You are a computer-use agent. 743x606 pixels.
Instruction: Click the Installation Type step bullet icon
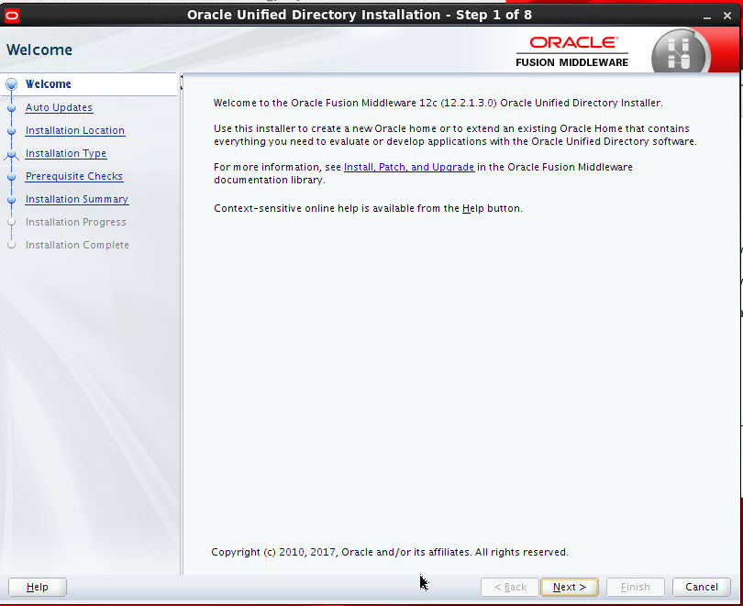pyautogui.click(x=12, y=154)
